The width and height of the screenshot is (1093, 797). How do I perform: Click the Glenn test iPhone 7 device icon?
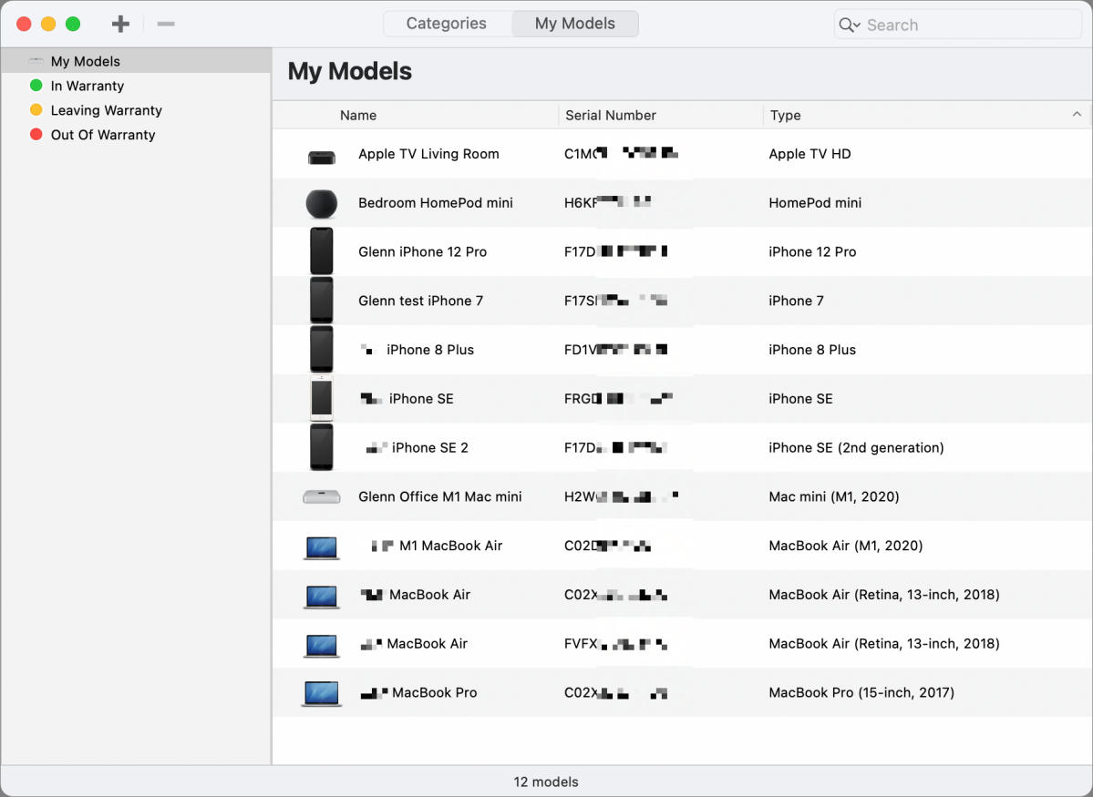pyautogui.click(x=322, y=301)
